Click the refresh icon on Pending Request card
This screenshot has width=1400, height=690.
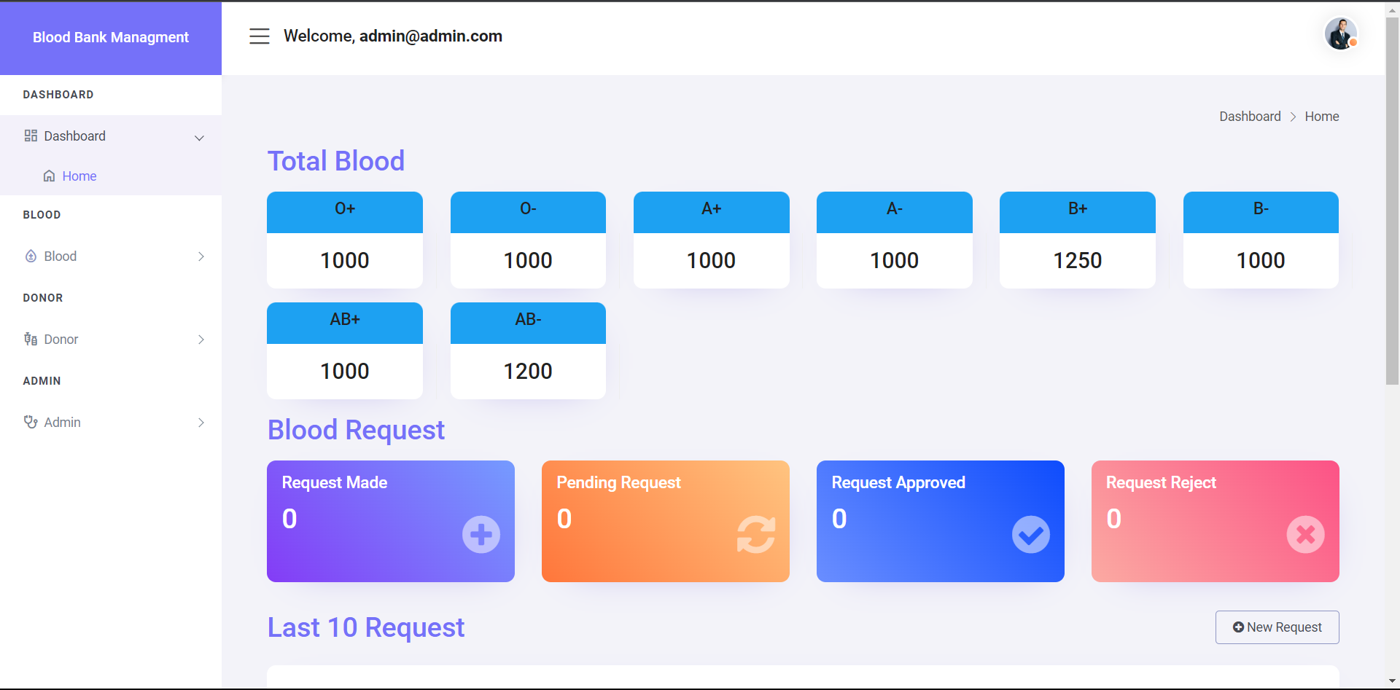point(755,535)
